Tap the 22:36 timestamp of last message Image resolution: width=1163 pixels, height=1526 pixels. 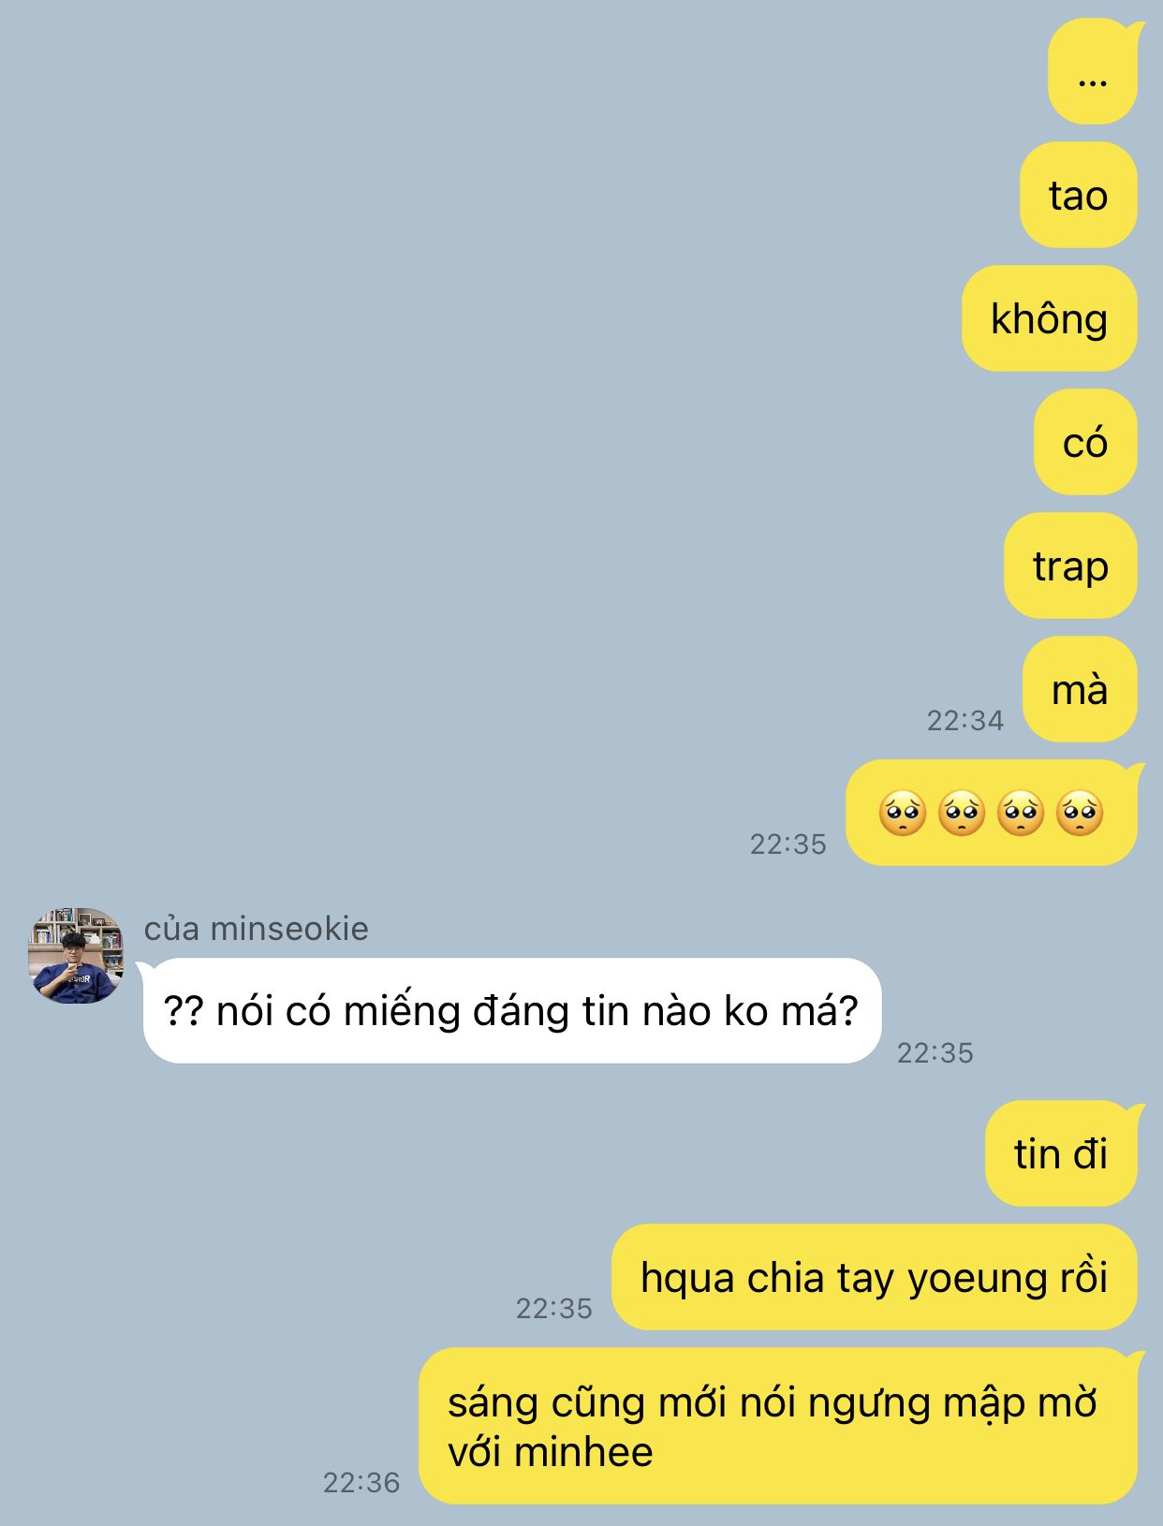point(361,1482)
